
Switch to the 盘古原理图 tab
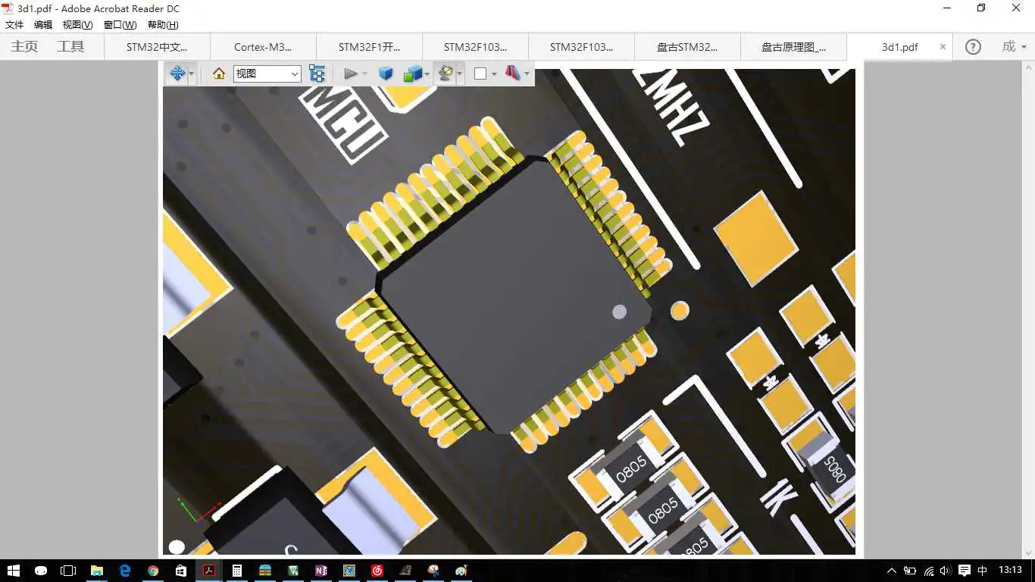793,47
